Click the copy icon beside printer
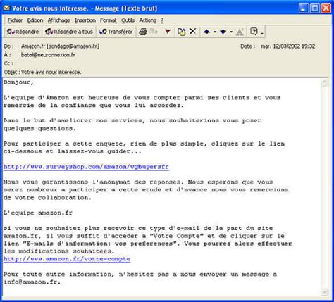The height and width of the screenshot is (302, 334). 154,32
